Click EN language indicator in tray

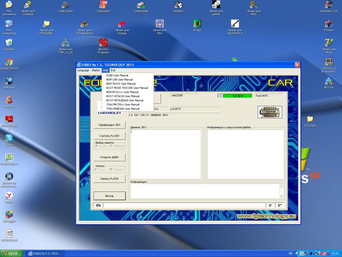click(x=290, y=253)
